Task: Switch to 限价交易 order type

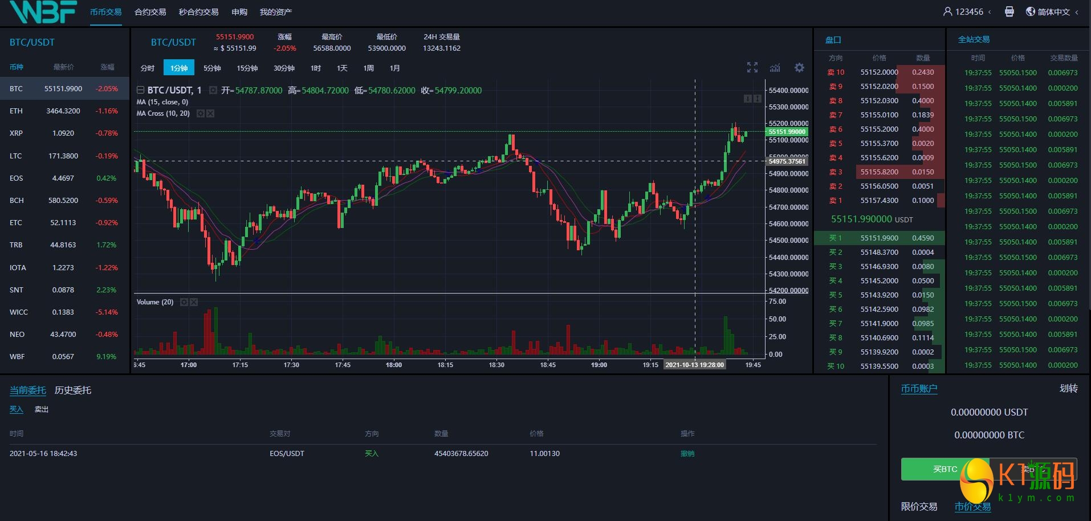Action: (x=919, y=506)
